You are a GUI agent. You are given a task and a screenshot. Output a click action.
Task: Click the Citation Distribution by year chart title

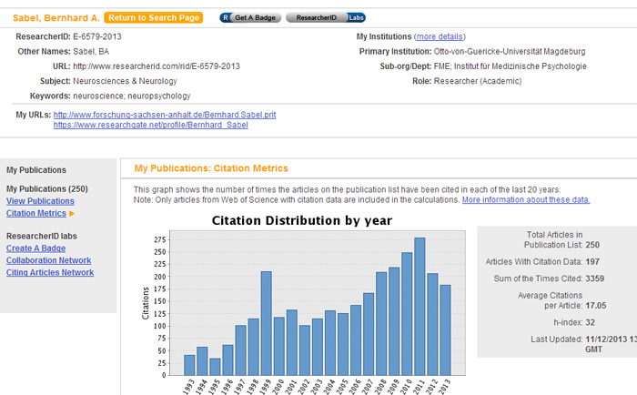click(302, 220)
